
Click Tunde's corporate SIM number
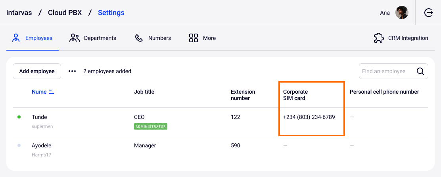tap(309, 117)
